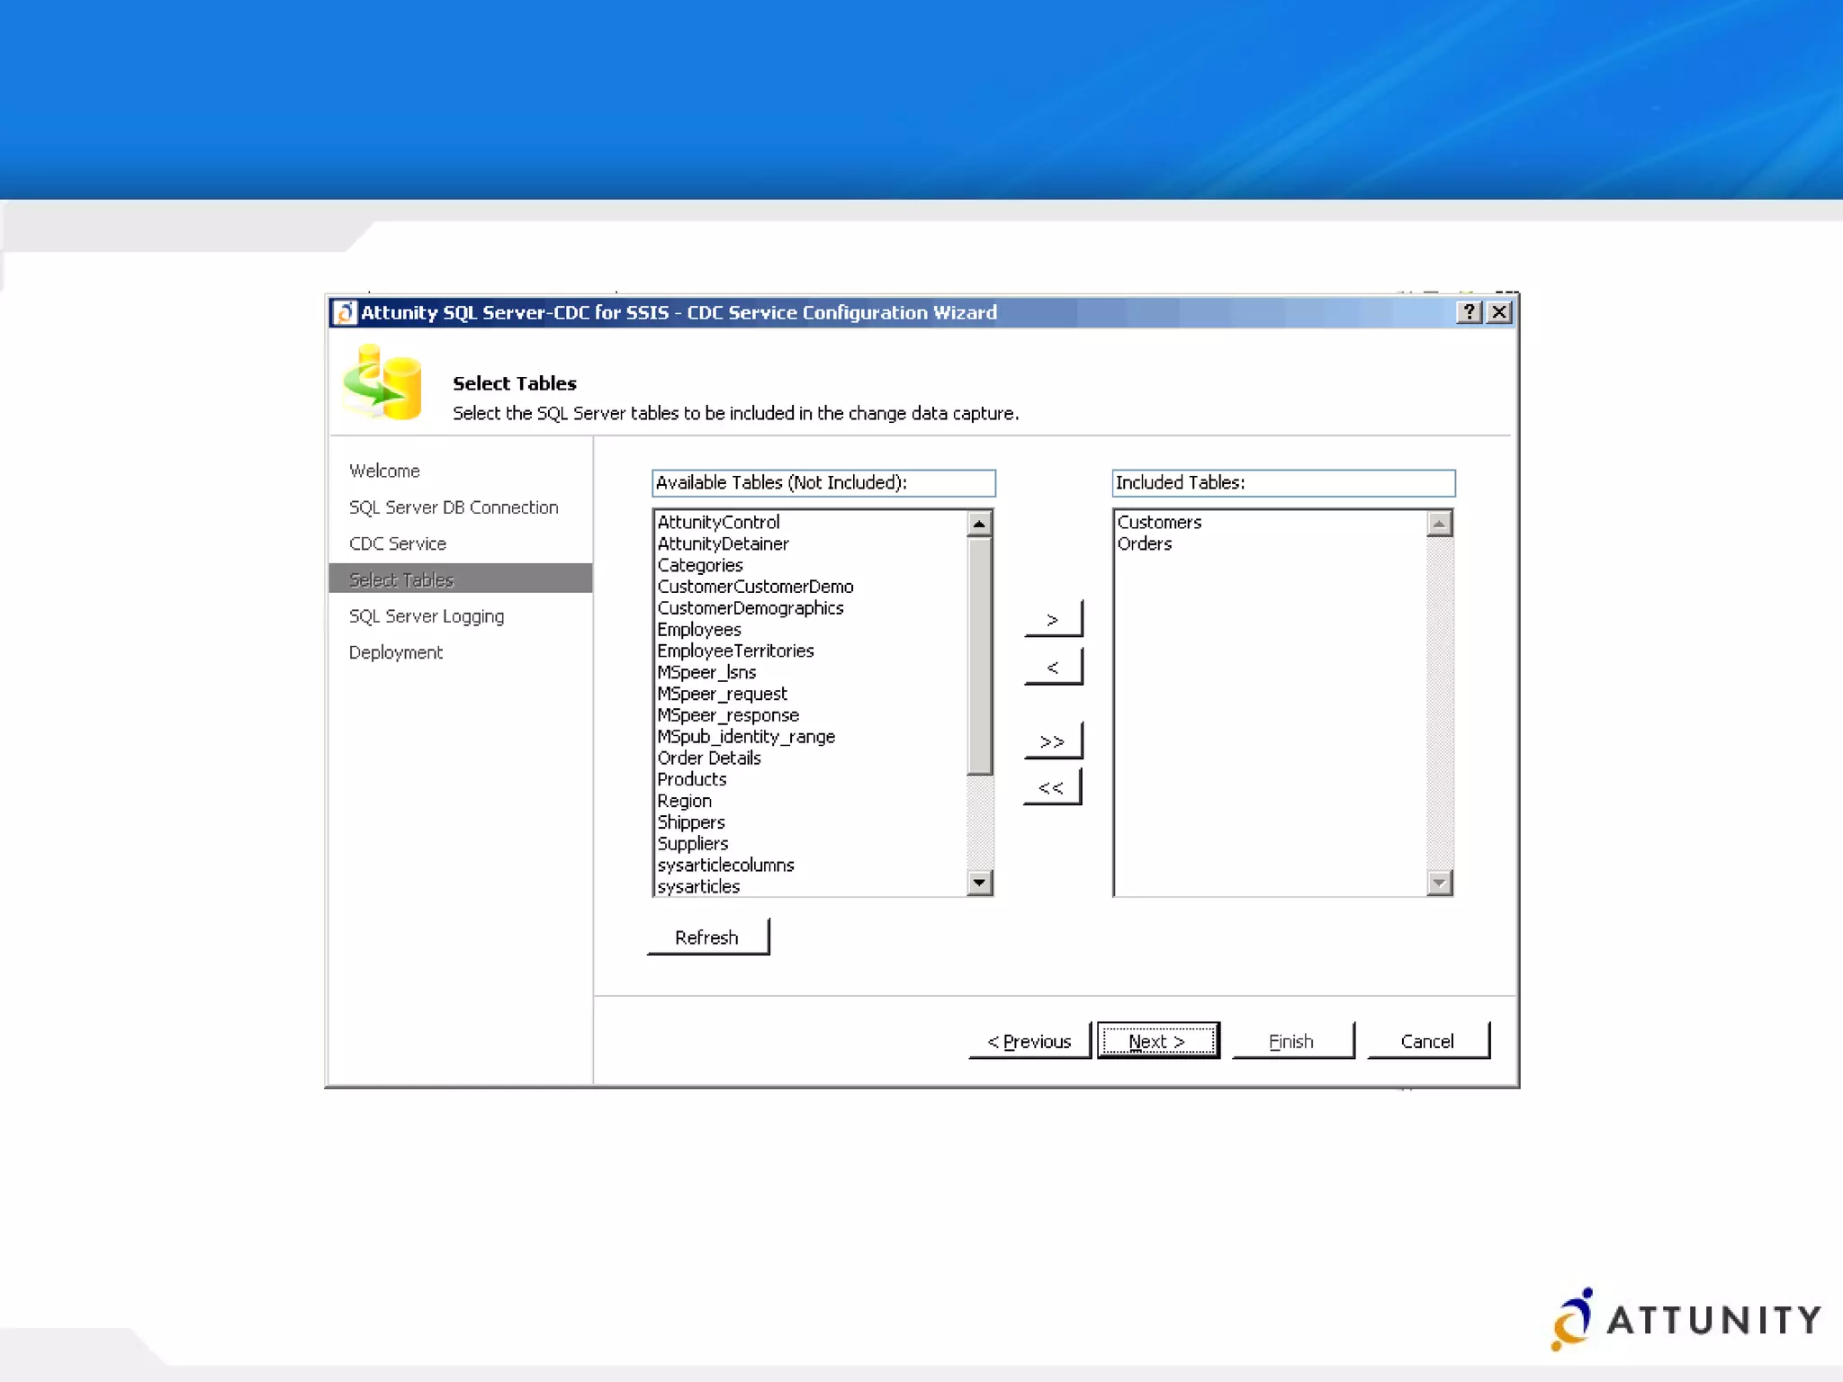Select Suppliers table

(x=693, y=844)
